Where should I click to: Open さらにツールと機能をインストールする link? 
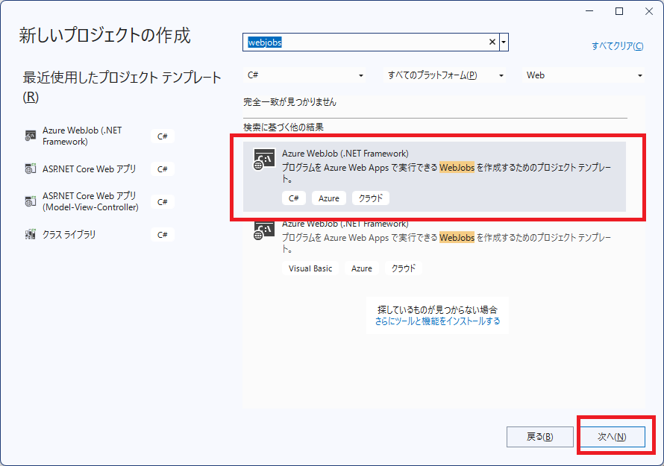437,321
